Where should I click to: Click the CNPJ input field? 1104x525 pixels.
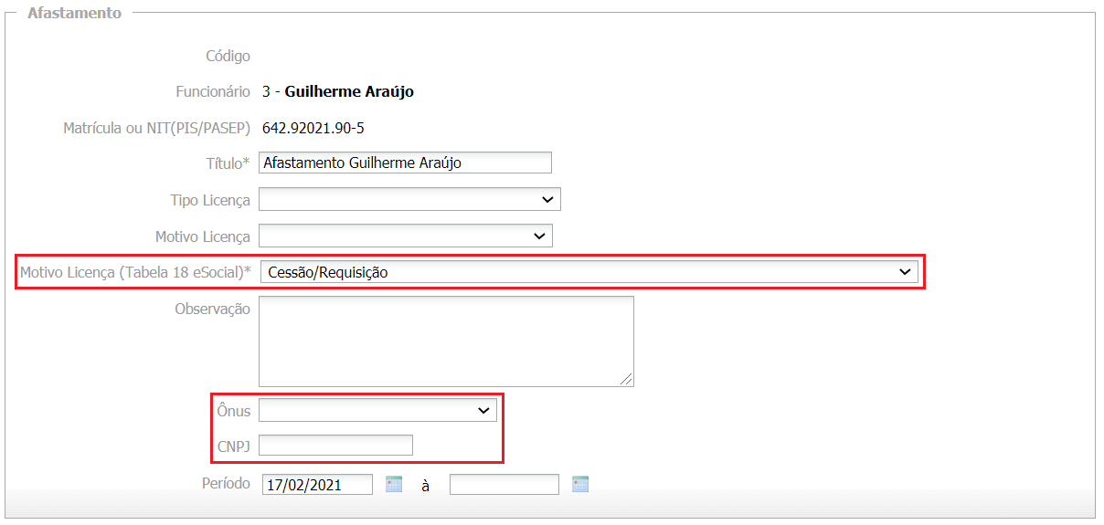pos(335,446)
